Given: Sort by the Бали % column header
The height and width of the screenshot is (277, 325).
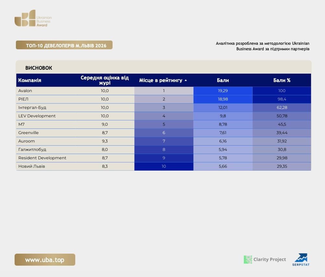Looking at the screenshot, I should click(x=282, y=80).
